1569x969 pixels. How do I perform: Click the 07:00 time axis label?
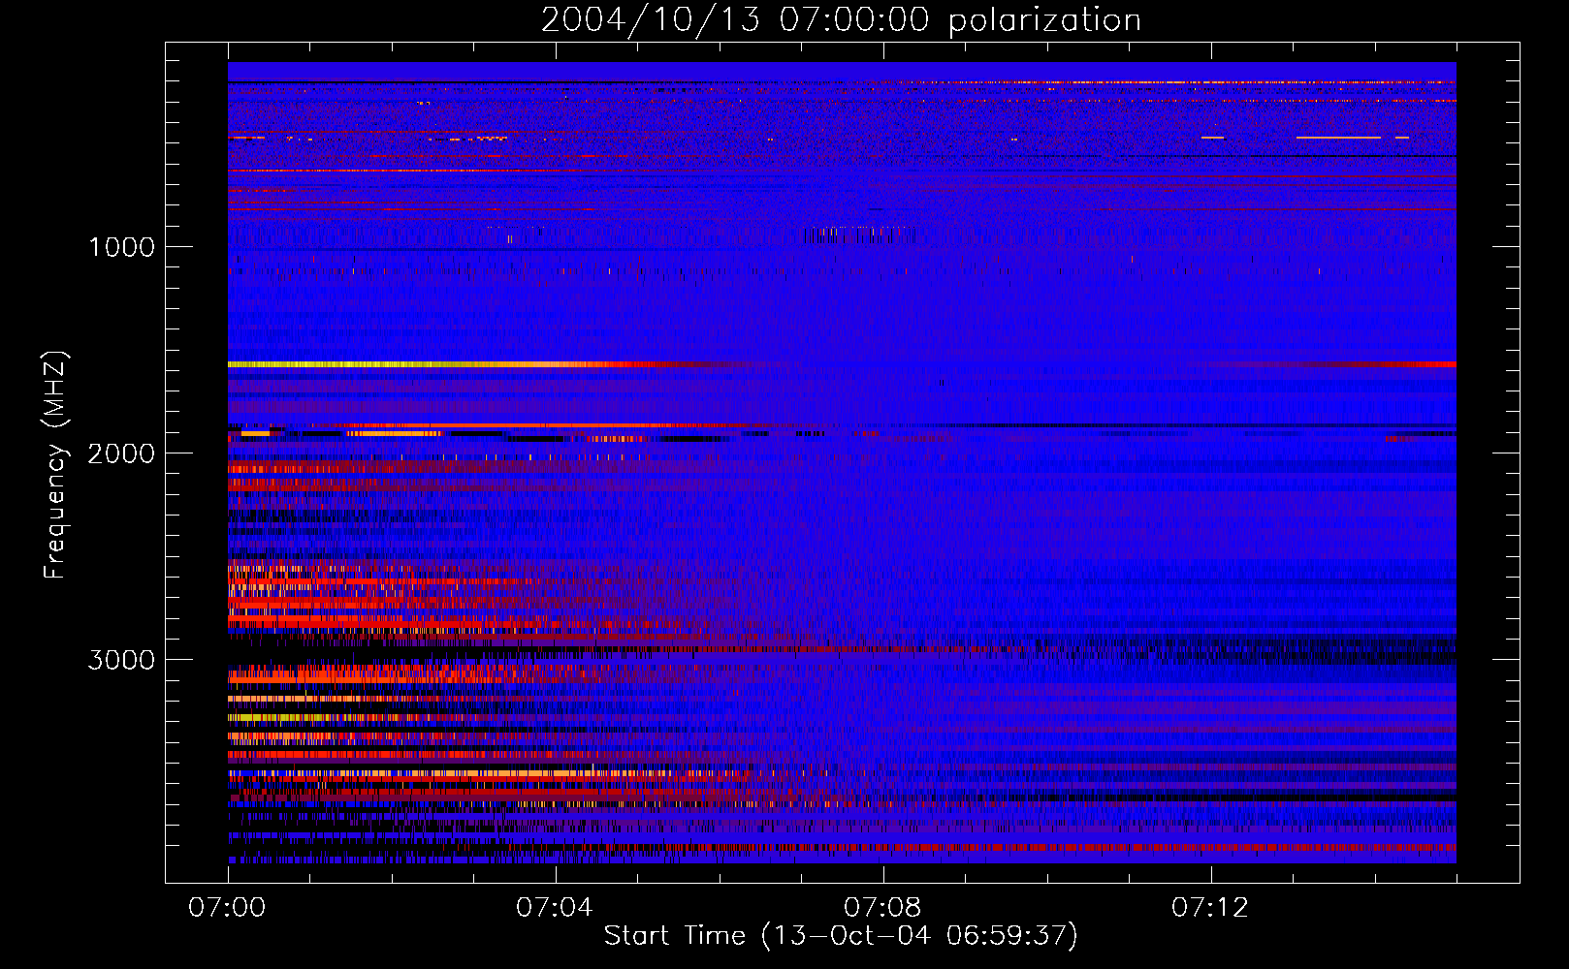coord(227,908)
